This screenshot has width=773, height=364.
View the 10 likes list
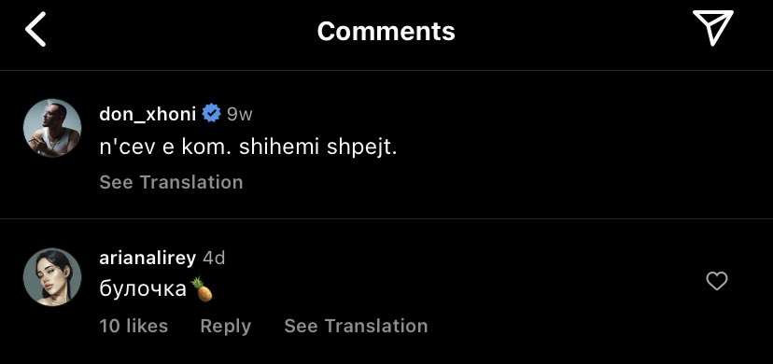tap(134, 326)
